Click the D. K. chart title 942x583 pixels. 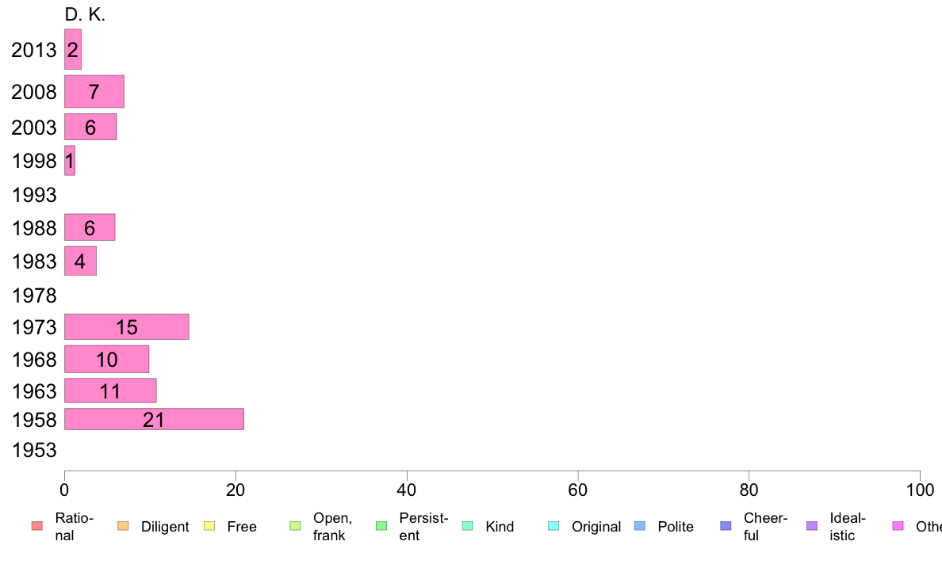click(x=85, y=14)
